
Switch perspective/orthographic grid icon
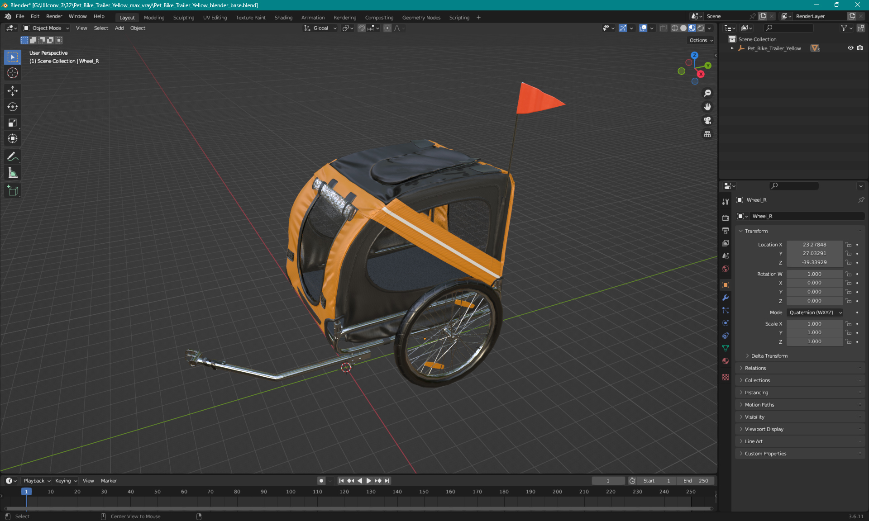point(707,134)
